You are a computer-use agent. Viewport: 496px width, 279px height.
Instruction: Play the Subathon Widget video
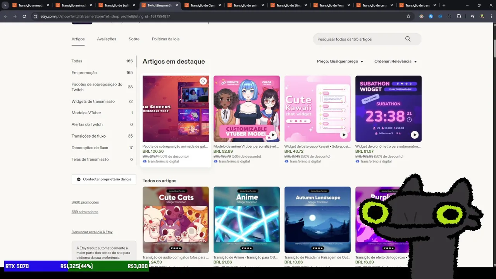[415, 135]
